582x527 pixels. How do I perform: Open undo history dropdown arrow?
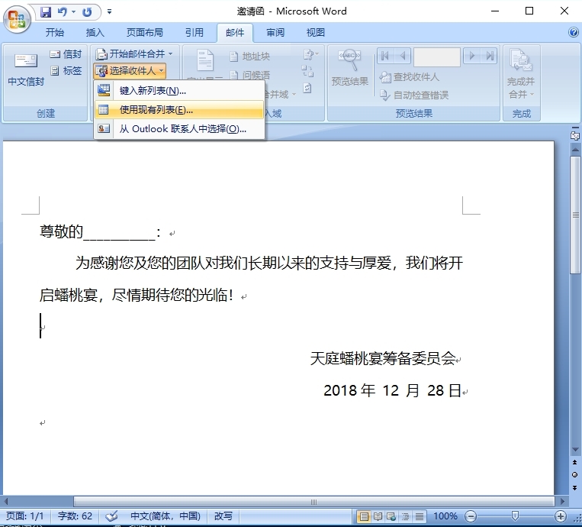click(73, 12)
